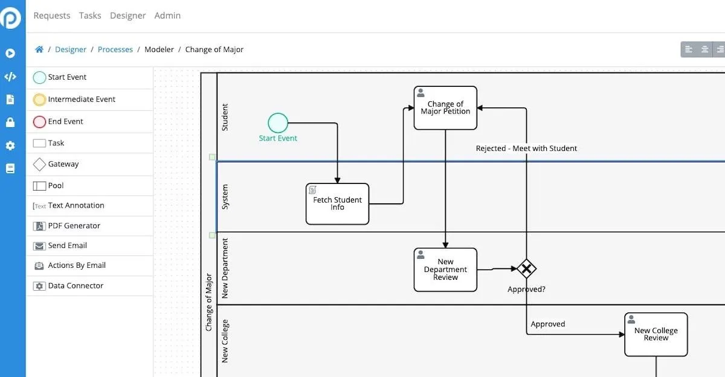Select the Data Connector palette item
Screen dimensions: 725x377
[x=89, y=286]
